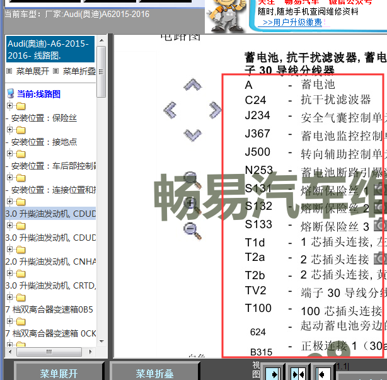Screen dimensions: 387x380
Task: Select the 安装位置:接地点 tree entry
Action: pos(42,142)
